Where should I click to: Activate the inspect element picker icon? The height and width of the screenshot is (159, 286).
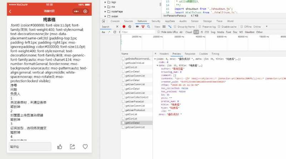pos(103,21)
